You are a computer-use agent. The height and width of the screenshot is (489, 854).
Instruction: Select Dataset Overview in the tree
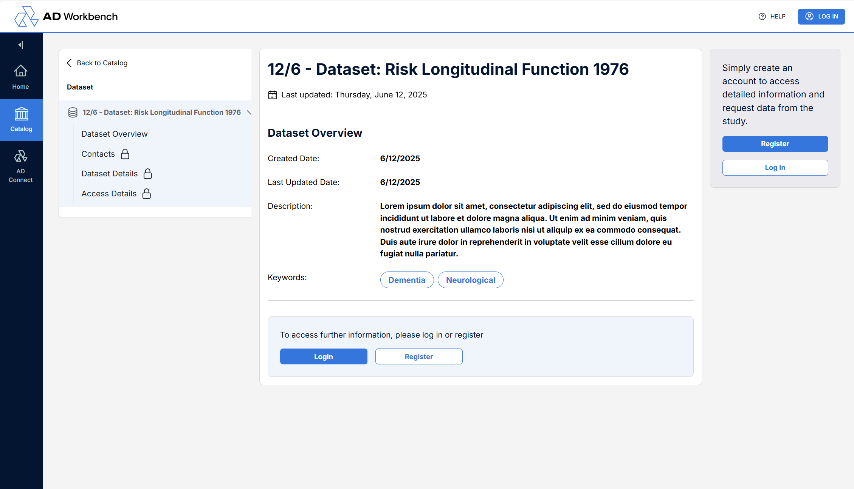[x=115, y=134]
